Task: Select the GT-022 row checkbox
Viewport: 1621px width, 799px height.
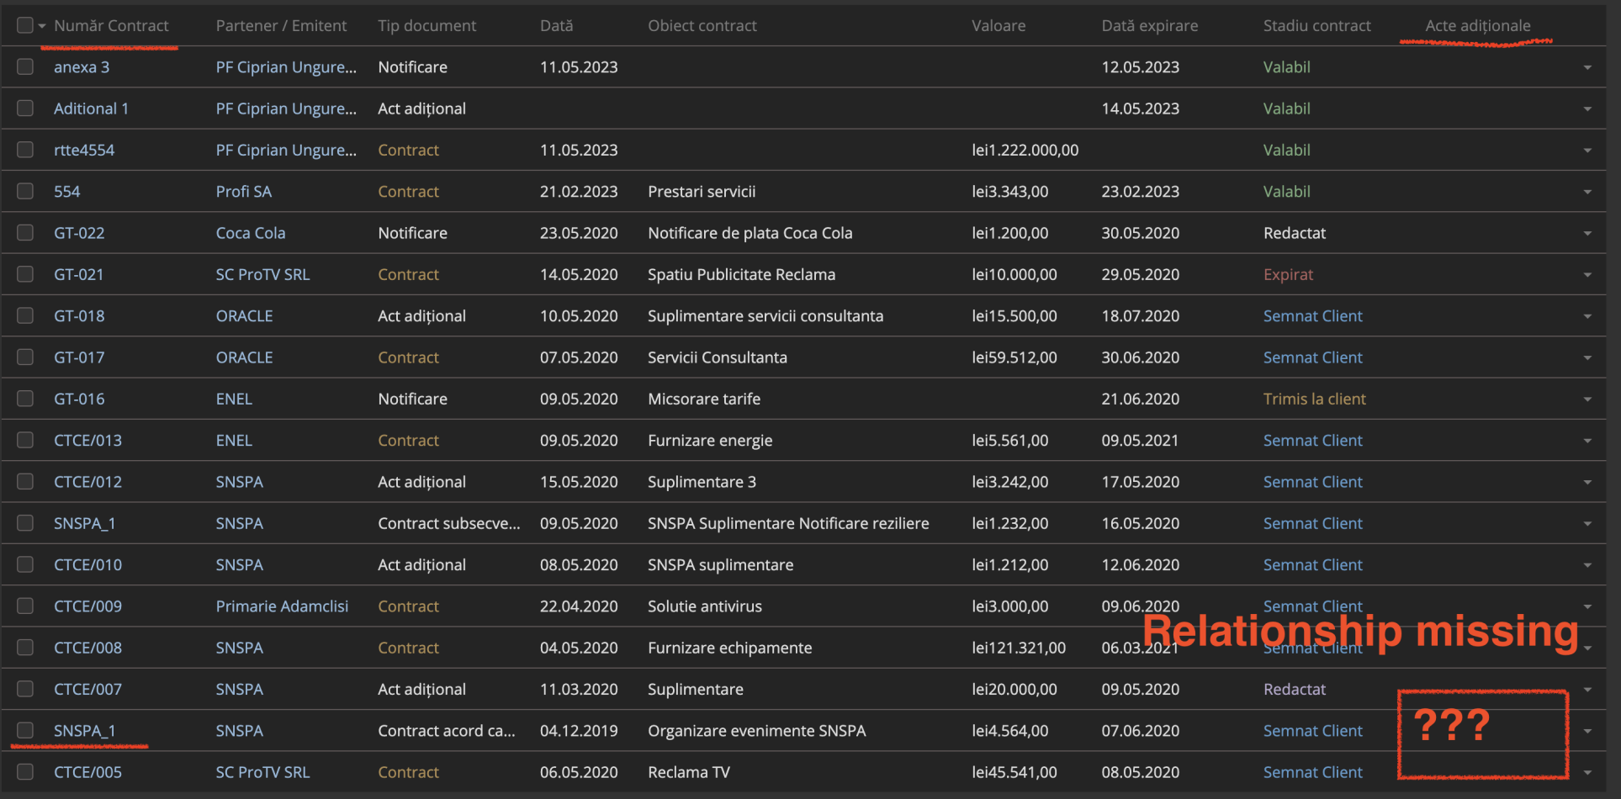Action: pos(25,233)
